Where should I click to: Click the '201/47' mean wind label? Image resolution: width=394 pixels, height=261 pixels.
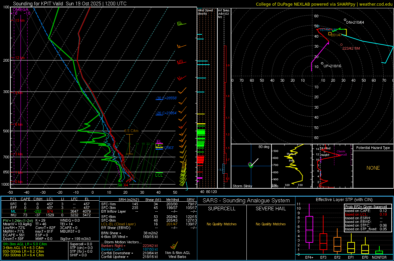coord(337,35)
